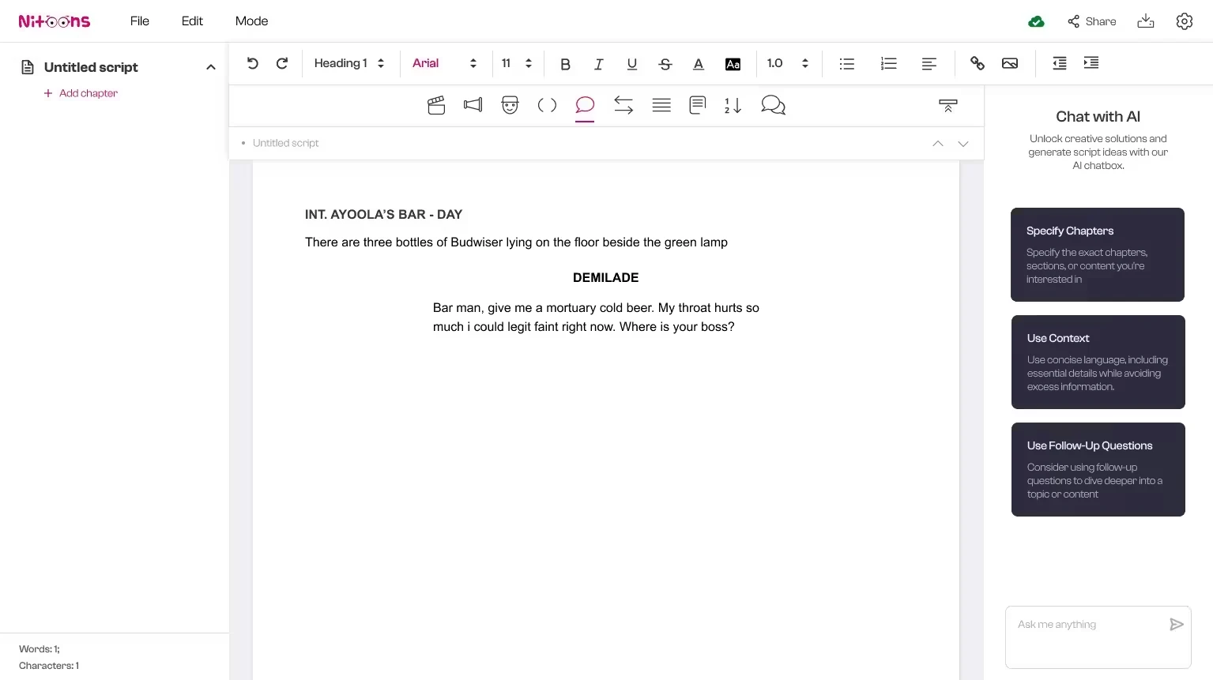
Task: Select the dialogue speech bubble element
Action: (585, 105)
